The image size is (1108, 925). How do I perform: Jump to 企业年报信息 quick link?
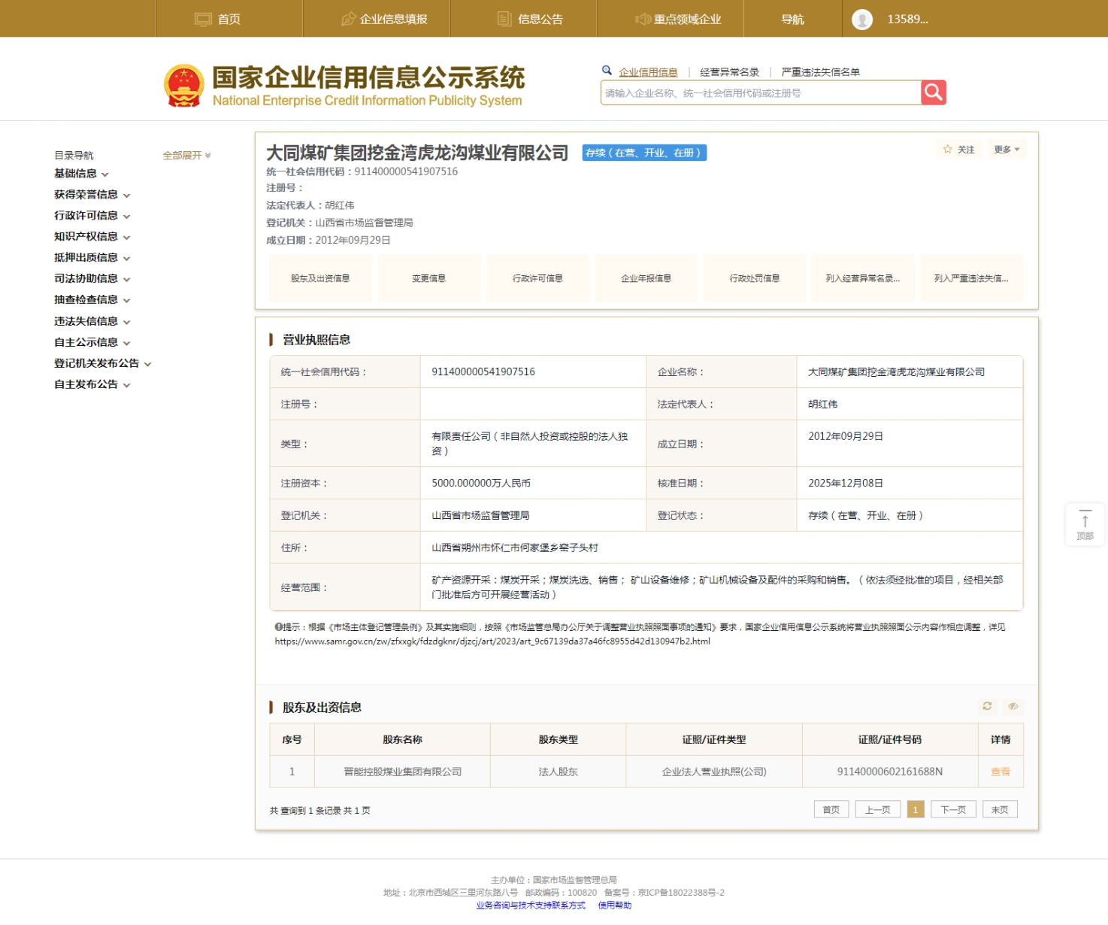point(646,278)
